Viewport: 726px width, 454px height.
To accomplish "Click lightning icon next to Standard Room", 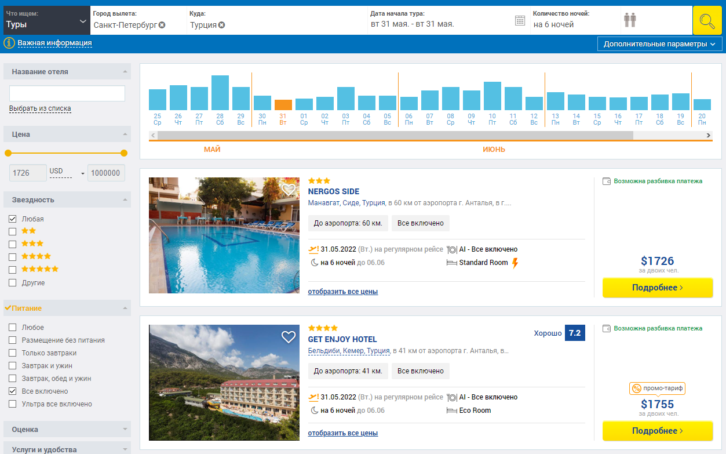I will pyautogui.click(x=515, y=263).
